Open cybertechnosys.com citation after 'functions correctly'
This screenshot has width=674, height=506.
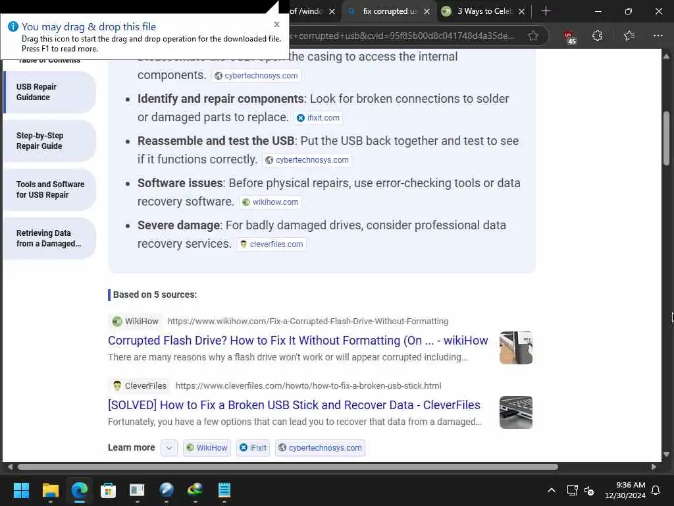[307, 159]
